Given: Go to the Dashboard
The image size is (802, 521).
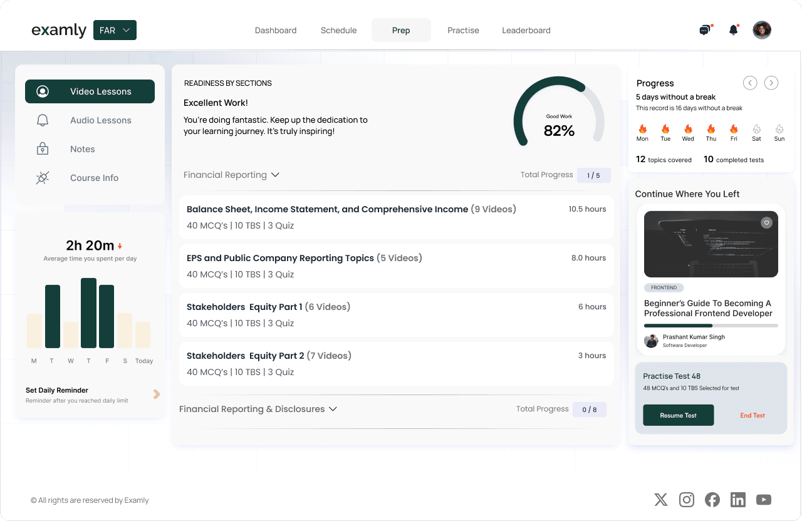Looking at the screenshot, I should click(x=276, y=29).
